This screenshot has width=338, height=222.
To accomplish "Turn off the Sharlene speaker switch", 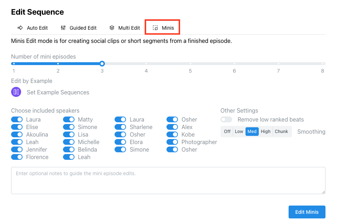I will (x=120, y=127).
